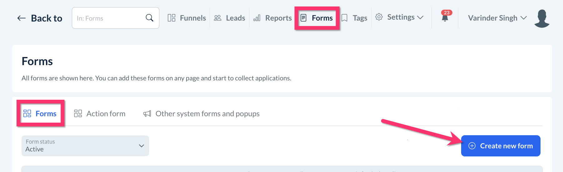Image resolution: width=563 pixels, height=172 pixels.
Task: Click the Settings gear icon
Action: click(379, 17)
